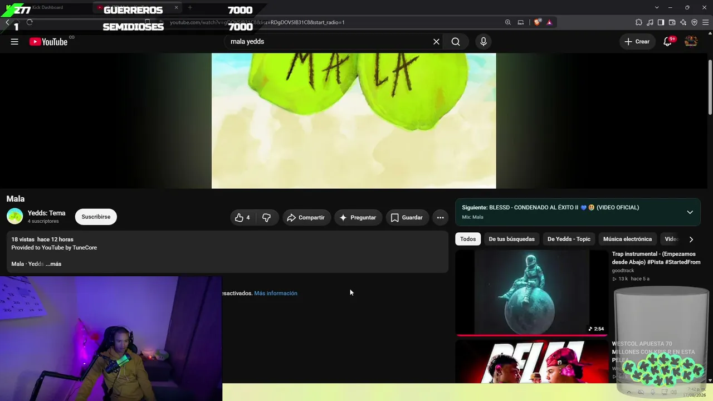Open the browser extensions puzzle icon
The width and height of the screenshot is (713, 401).
point(638,22)
